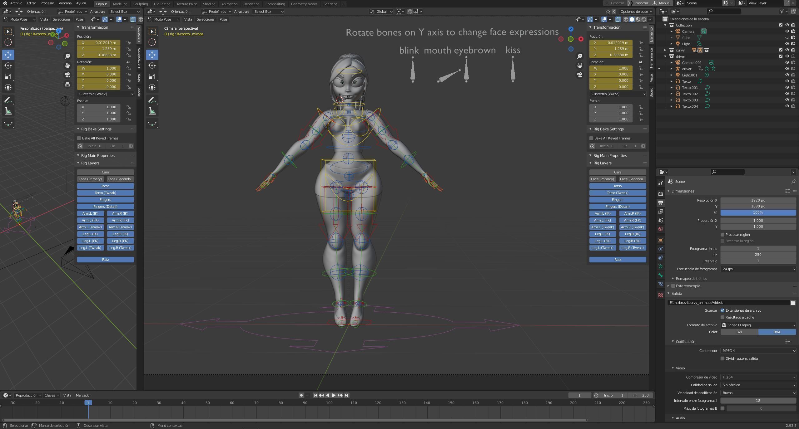799x429 pixels.
Task: Select the Measure tool in camera viewport toolbar
Action: 152,111
